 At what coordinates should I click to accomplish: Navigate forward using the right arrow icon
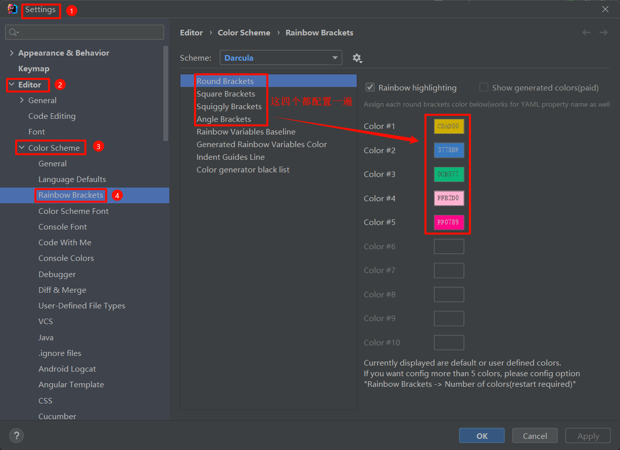(x=603, y=32)
